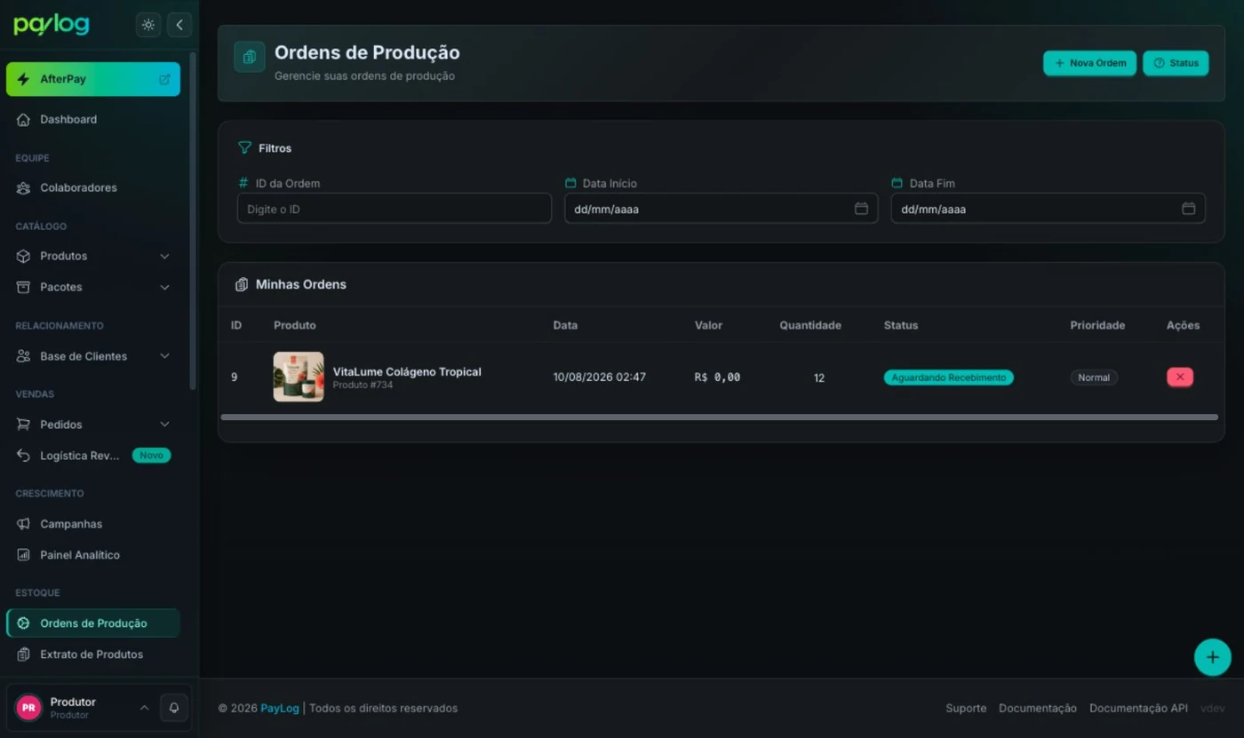The height and width of the screenshot is (738, 1244).
Task: Expand the Pedidos submenu chevron
Action: click(164, 425)
